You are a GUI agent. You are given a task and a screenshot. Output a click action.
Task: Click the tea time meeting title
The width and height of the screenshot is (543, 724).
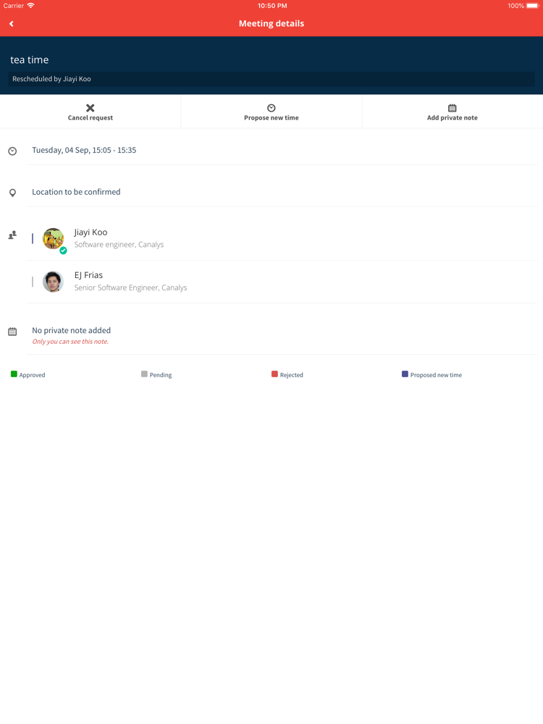point(30,59)
